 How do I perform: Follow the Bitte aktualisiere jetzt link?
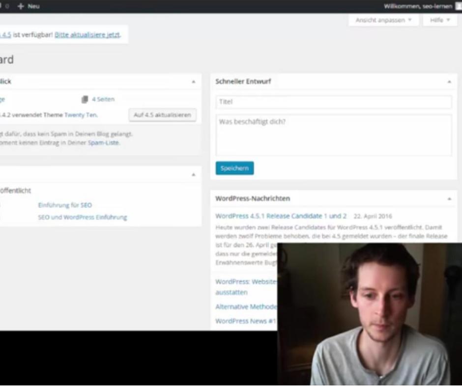coord(87,35)
